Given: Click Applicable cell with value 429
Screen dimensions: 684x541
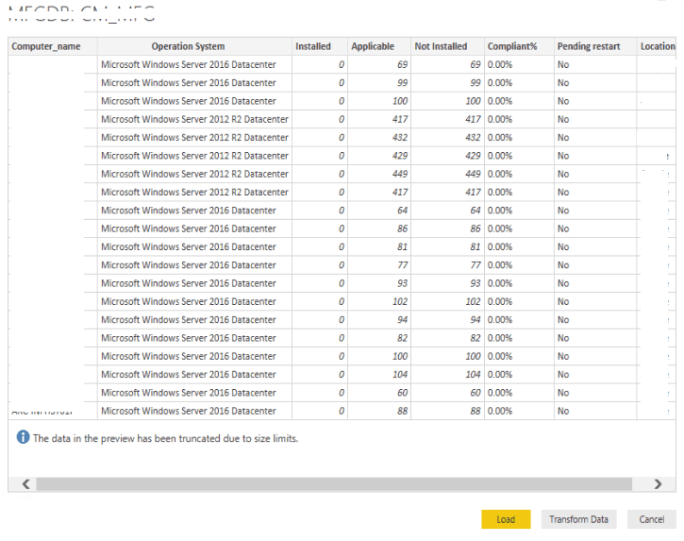Looking at the screenshot, I should (379, 156).
